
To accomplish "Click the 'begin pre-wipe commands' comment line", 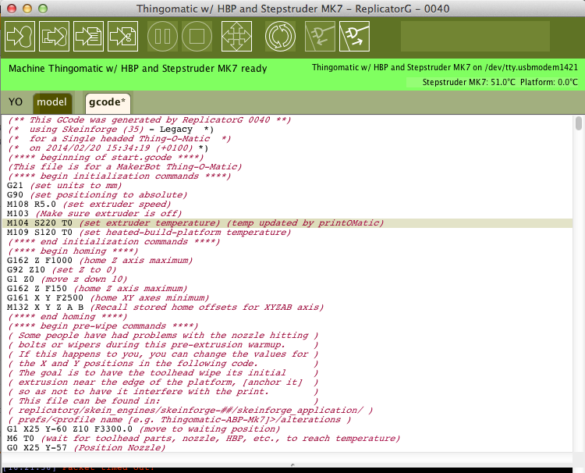I will click(103, 326).
